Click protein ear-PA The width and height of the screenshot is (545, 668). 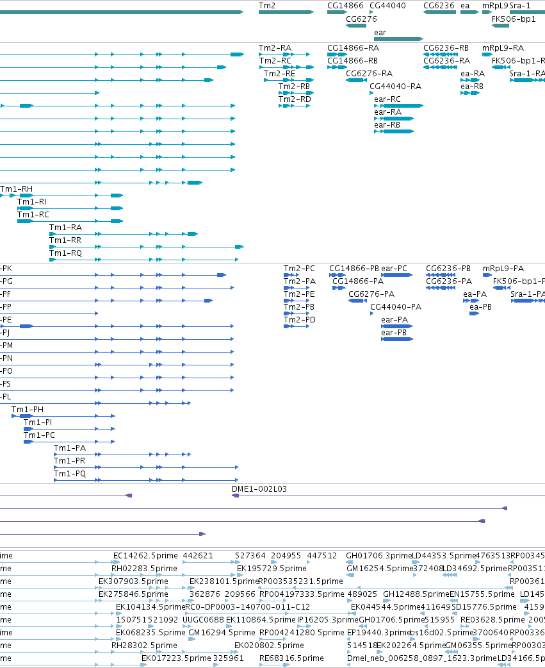[395, 319]
